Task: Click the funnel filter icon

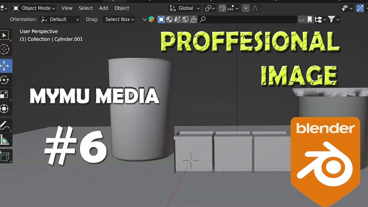Action: pyautogui.click(x=331, y=19)
